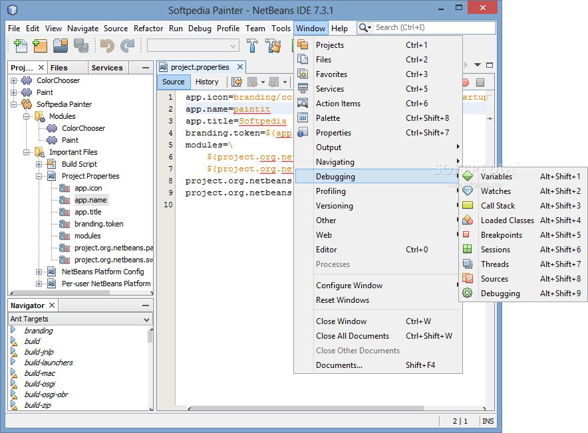The image size is (588, 433).
Task: Select the build-launchers Ant target
Action: [x=49, y=363]
